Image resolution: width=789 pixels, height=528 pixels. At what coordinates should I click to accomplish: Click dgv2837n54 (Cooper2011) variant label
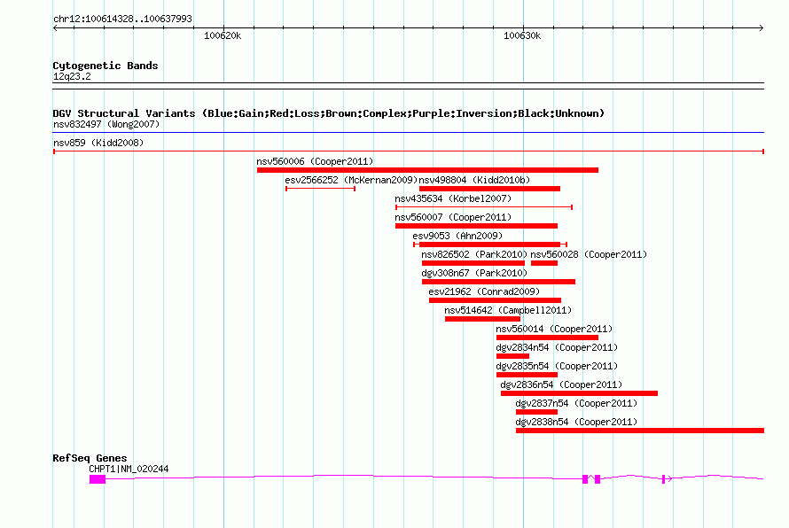click(576, 403)
